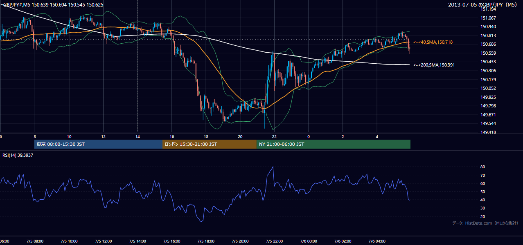Select the white 200 SMA 150.391 label

(434, 65)
